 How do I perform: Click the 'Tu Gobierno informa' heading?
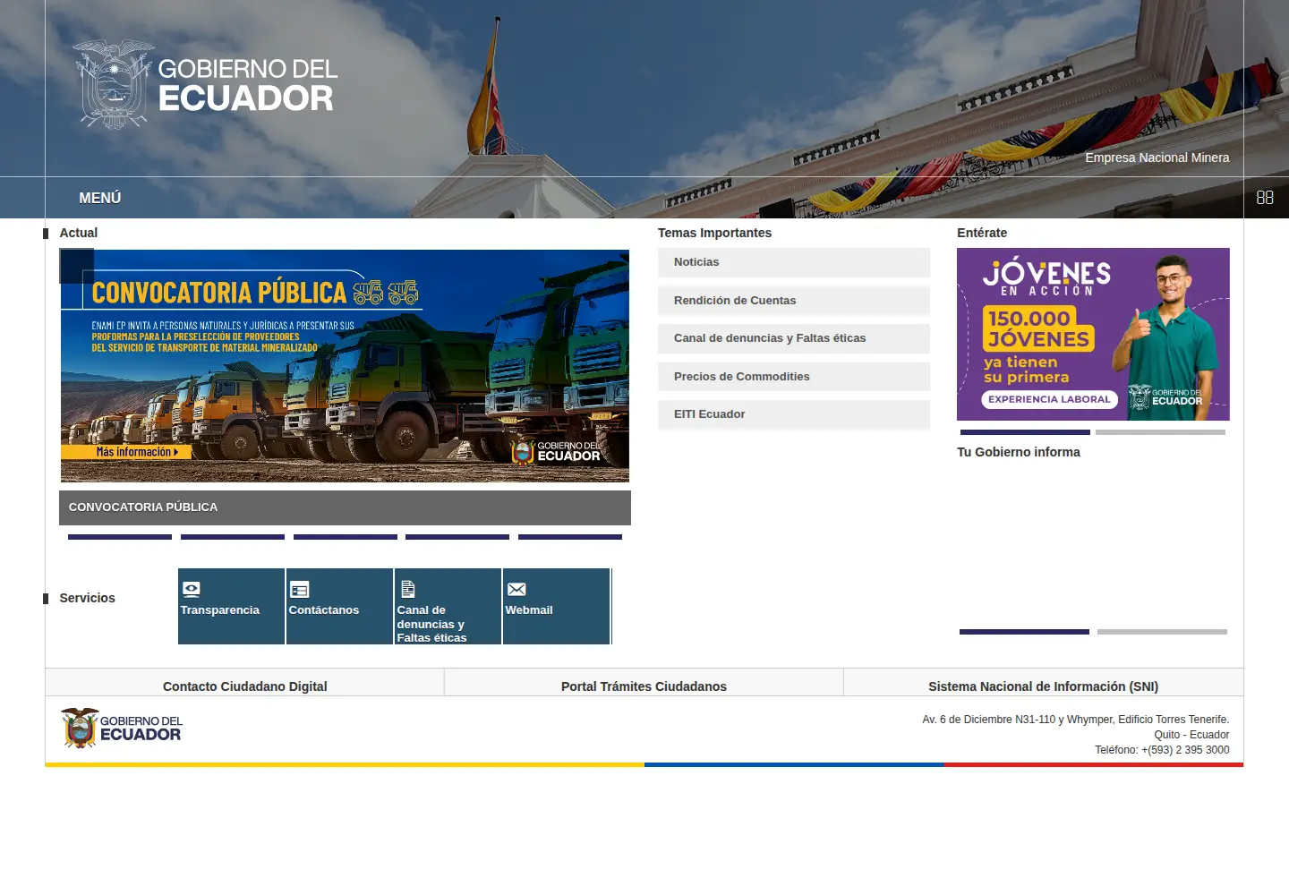(x=1018, y=452)
